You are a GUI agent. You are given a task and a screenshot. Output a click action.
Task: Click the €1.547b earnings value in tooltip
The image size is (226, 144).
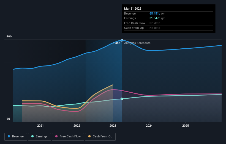click(x=155, y=18)
